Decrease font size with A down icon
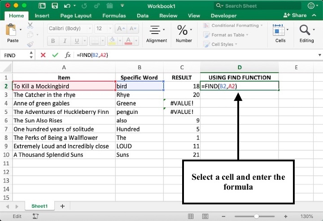Viewport: 323px width, 221px height. [133, 28]
